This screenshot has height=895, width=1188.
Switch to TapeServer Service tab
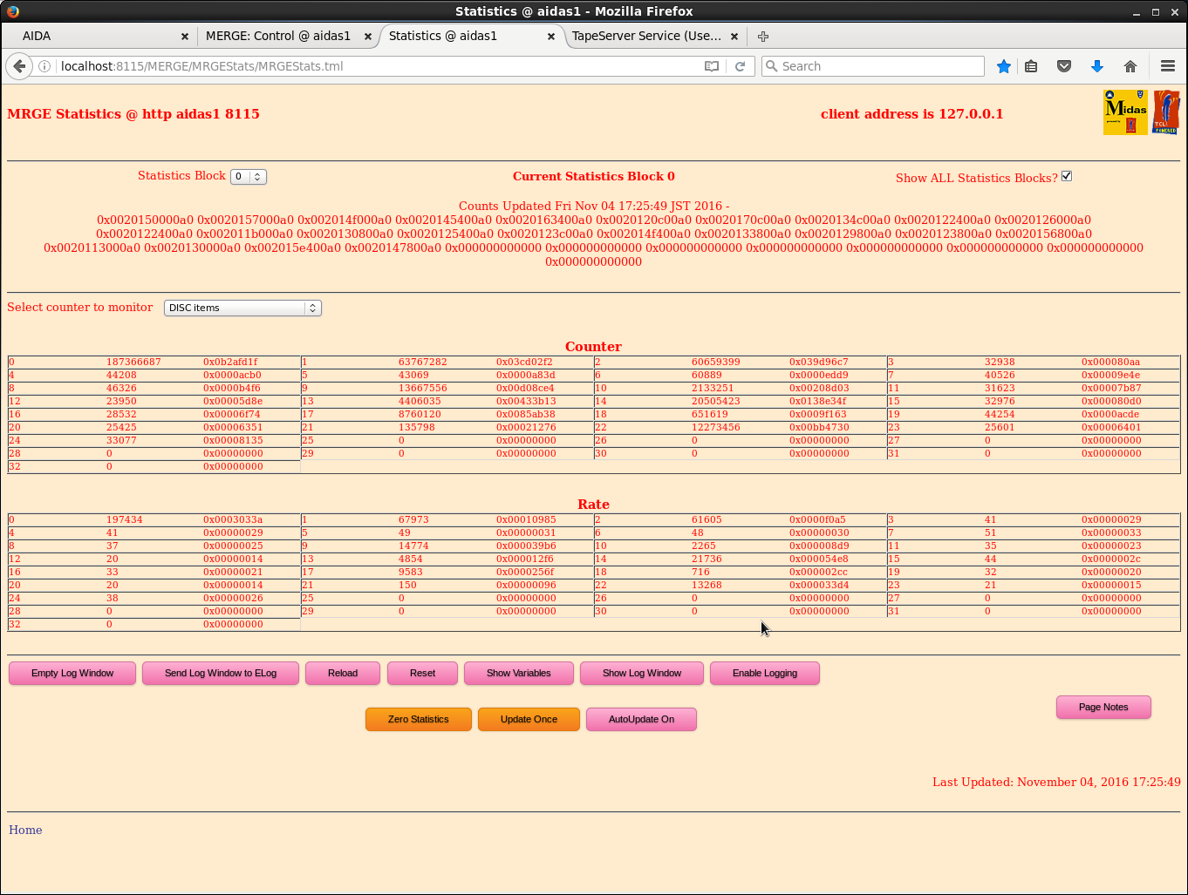coord(645,37)
